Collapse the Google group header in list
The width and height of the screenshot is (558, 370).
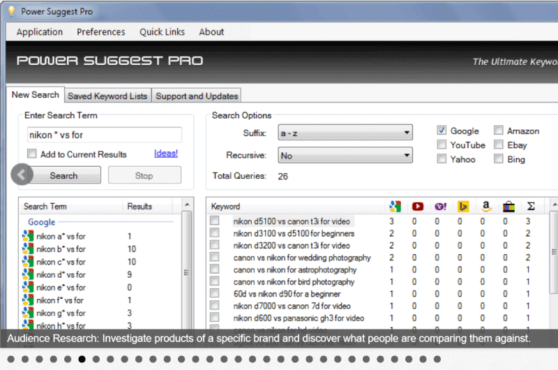coord(42,222)
